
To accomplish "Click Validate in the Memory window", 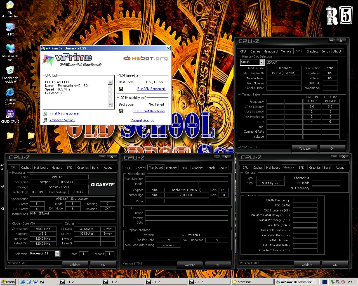I will 307,265.
